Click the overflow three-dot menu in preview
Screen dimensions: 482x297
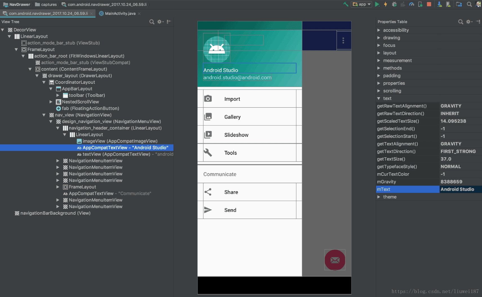point(343,40)
